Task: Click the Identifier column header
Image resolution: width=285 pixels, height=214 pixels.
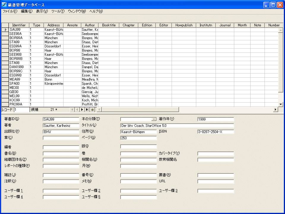Action: (x=19, y=25)
